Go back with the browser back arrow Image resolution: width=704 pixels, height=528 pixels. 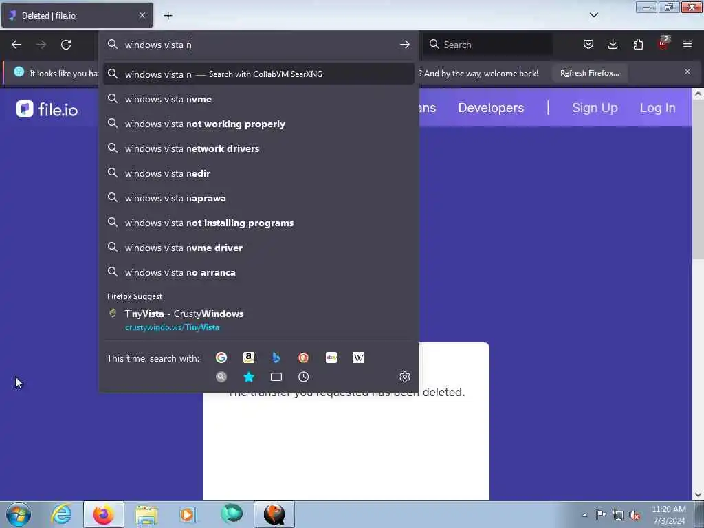16,45
